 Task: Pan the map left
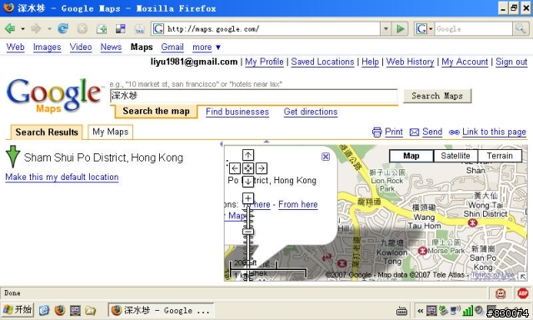235,168
